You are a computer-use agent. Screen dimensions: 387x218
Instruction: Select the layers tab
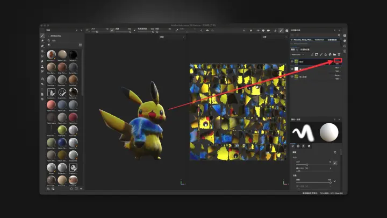click(293, 48)
